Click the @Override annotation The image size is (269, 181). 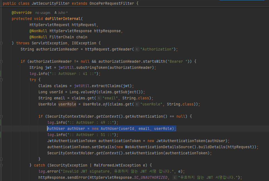[22, 13]
